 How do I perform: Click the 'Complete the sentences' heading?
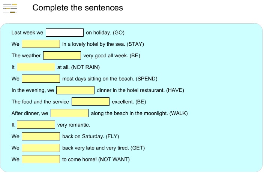pyautogui.click(x=78, y=7)
